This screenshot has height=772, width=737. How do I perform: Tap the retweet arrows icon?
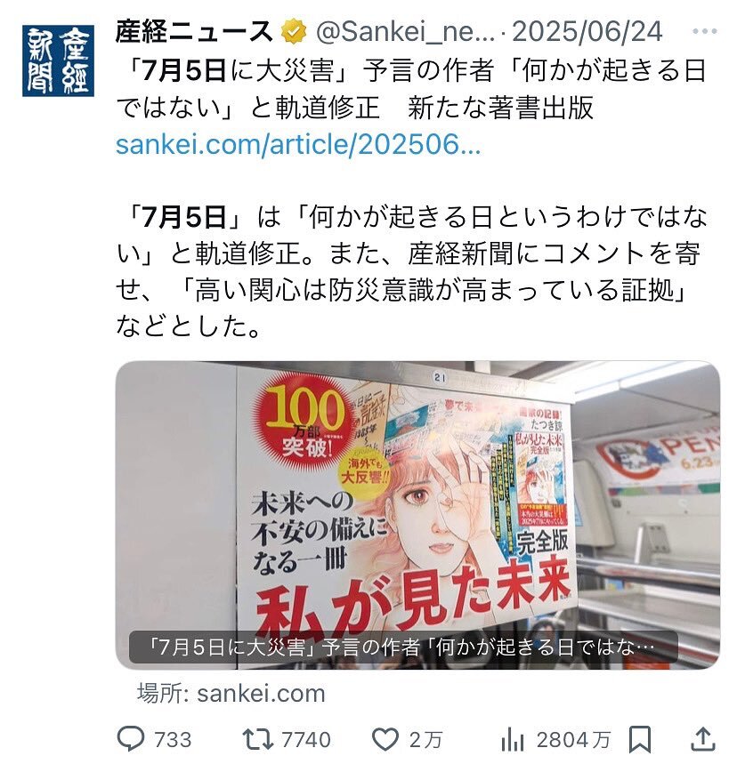257,739
